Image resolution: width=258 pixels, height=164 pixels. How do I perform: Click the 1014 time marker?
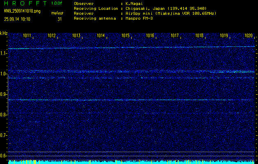(101, 35)
